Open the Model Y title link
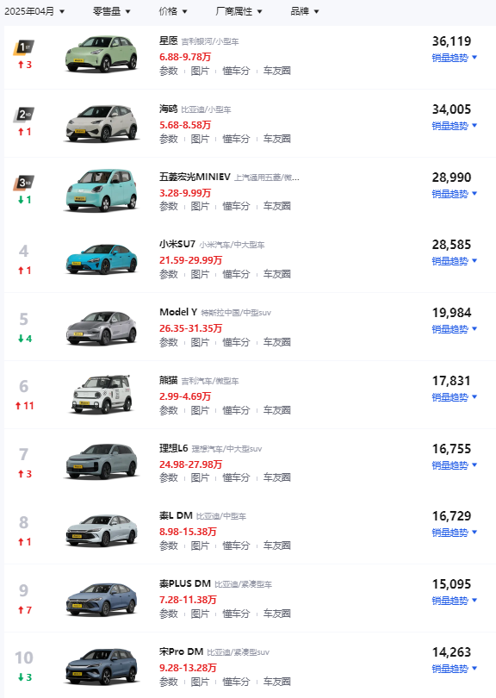The width and height of the screenshot is (496, 698). 178,312
